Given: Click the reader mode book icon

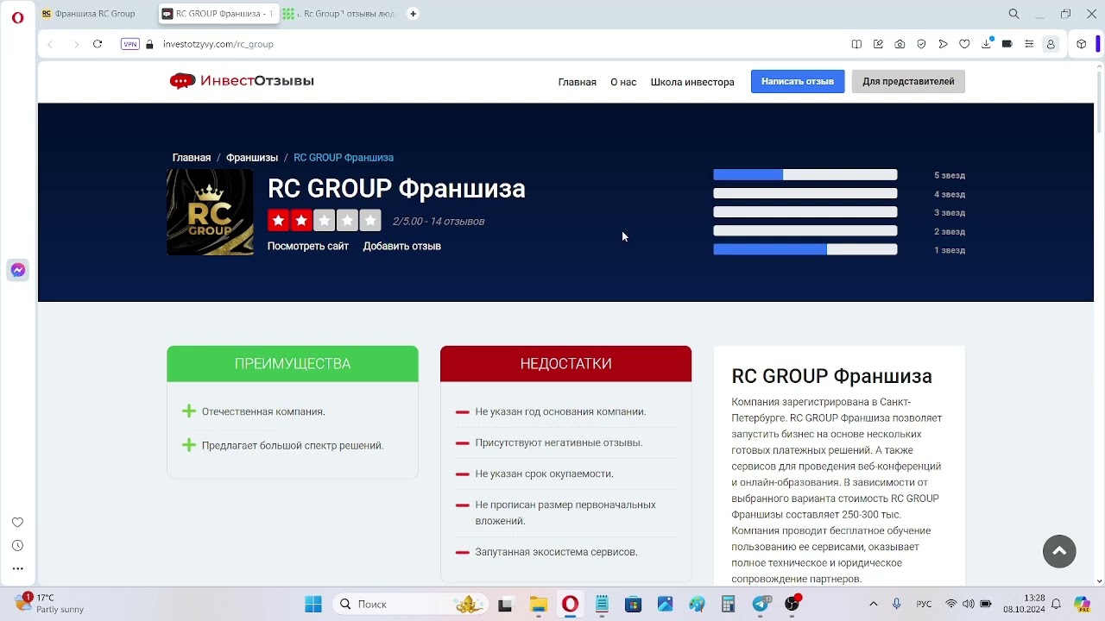Looking at the screenshot, I should click(856, 44).
